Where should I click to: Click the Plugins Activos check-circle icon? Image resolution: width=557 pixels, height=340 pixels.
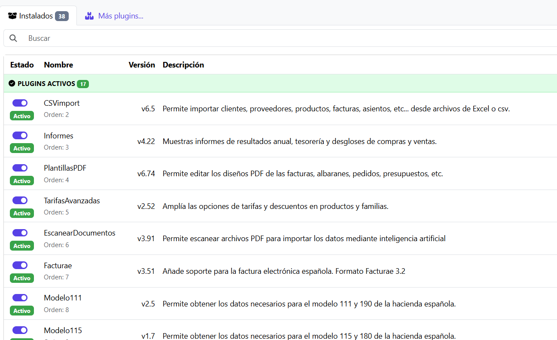[x=12, y=83]
